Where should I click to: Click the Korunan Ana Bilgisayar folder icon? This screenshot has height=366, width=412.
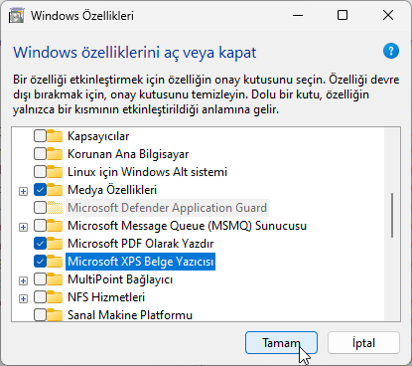tap(55, 154)
